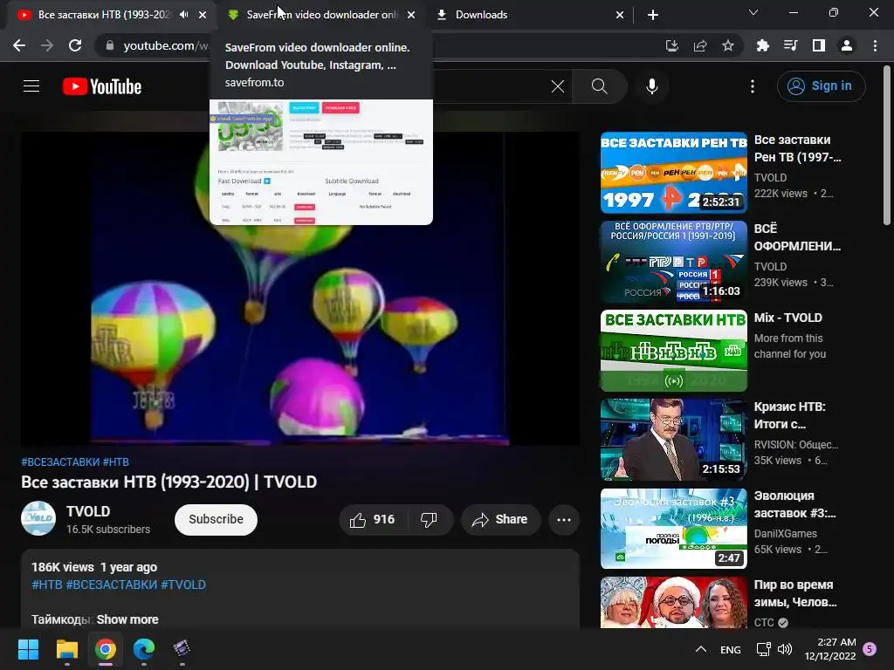Go to YouTube home via logo
Viewport: 894px width, 670px height.
[x=102, y=86]
